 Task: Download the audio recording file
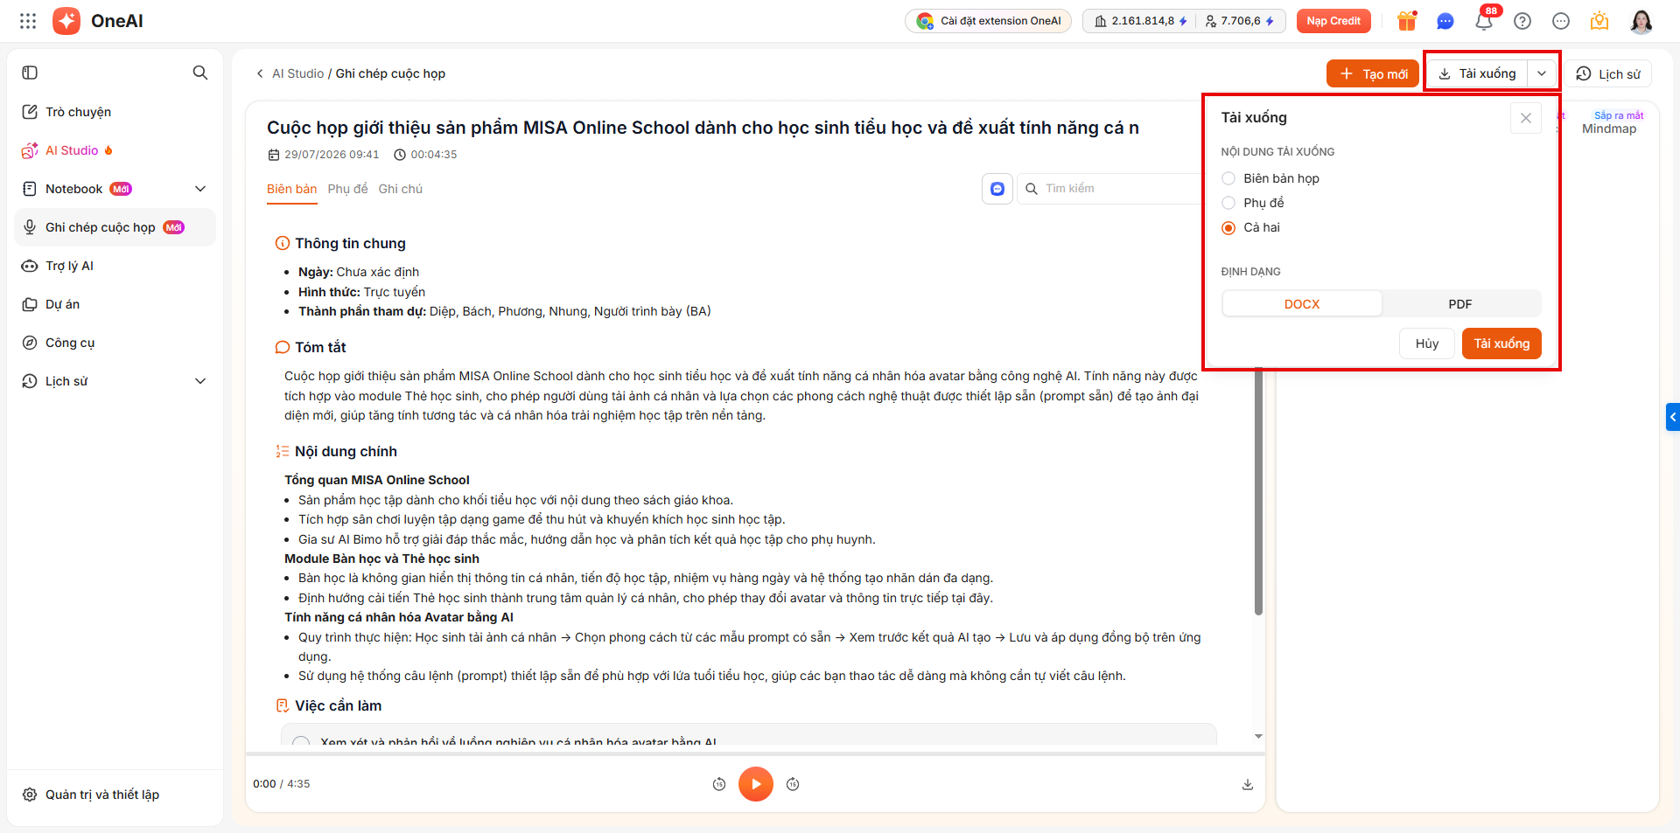point(1248,784)
